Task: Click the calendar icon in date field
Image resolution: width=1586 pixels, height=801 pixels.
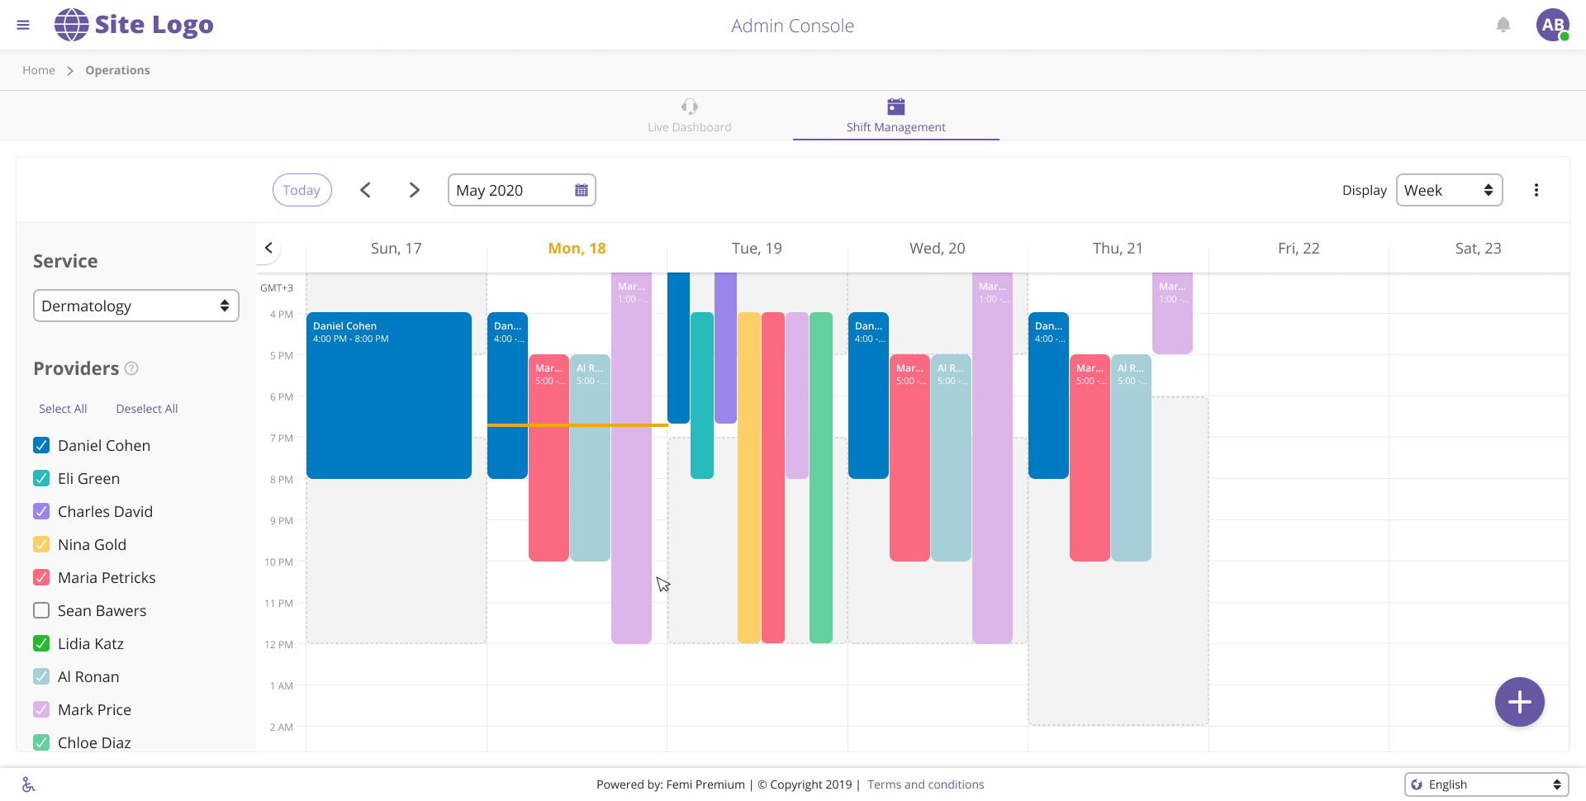Action: (x=582, y=190)
